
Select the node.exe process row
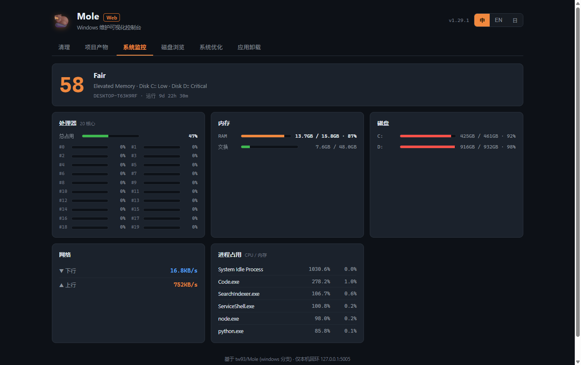click(287, 319)
